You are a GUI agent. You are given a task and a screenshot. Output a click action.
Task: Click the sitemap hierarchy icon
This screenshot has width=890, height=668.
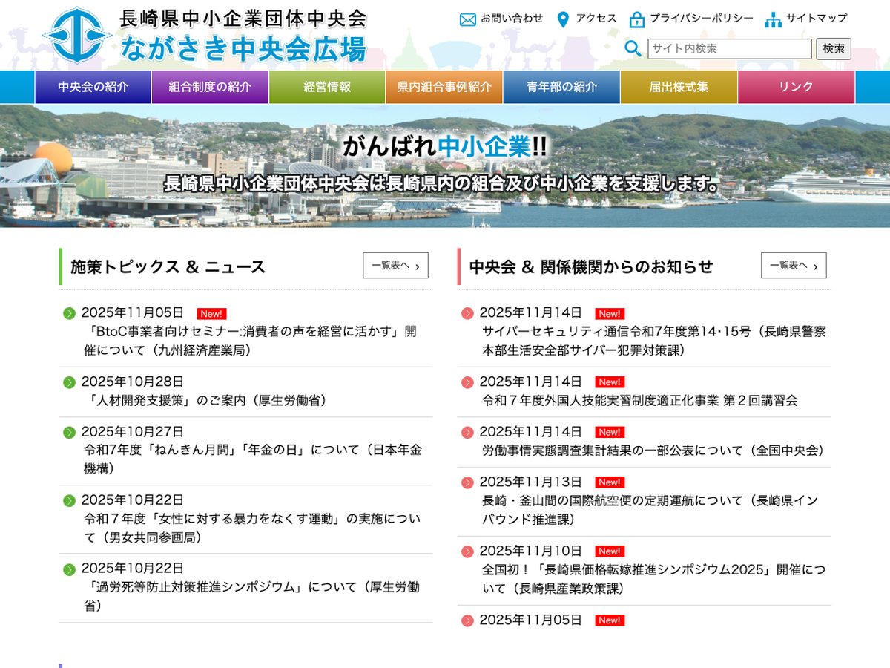click(773, 19)
